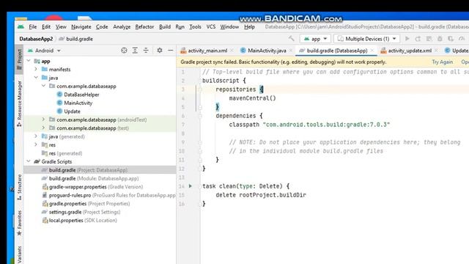Open the Favorites sidebar tab
The width and height of the screenshot is (469, 264).
[19, 223]
